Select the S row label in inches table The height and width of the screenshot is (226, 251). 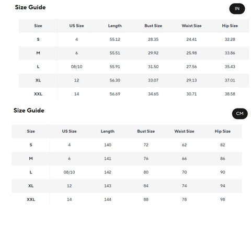38,39
